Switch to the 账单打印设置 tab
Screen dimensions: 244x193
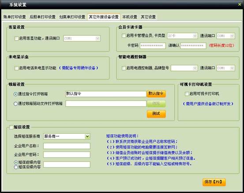pyautogui.click(x=15, y=17)
